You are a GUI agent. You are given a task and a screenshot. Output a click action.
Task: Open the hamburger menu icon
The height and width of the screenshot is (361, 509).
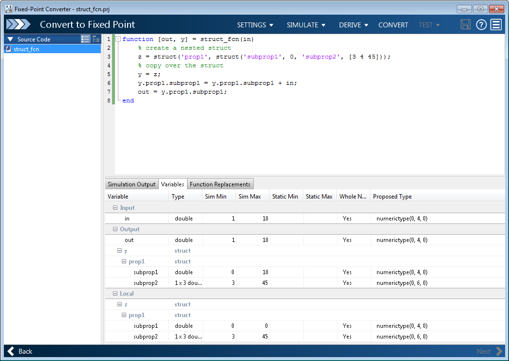pyautogui.click(x=496, y=25)
